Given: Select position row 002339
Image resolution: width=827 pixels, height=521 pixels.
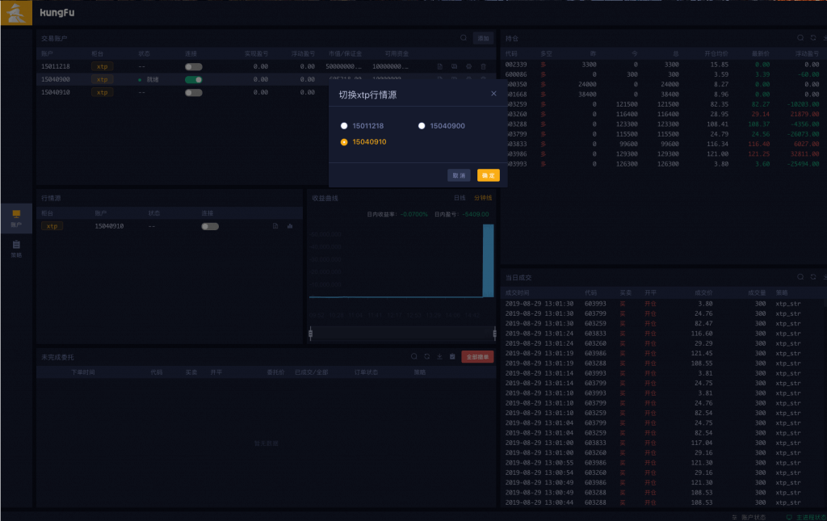Looking at the screenshot, I should pos(664,65).
